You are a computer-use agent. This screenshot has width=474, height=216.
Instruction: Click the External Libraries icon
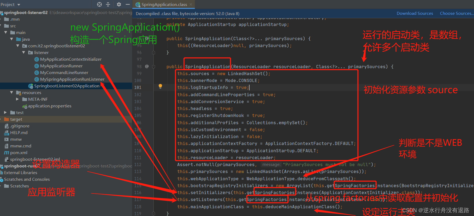click(x=2, y=173)
